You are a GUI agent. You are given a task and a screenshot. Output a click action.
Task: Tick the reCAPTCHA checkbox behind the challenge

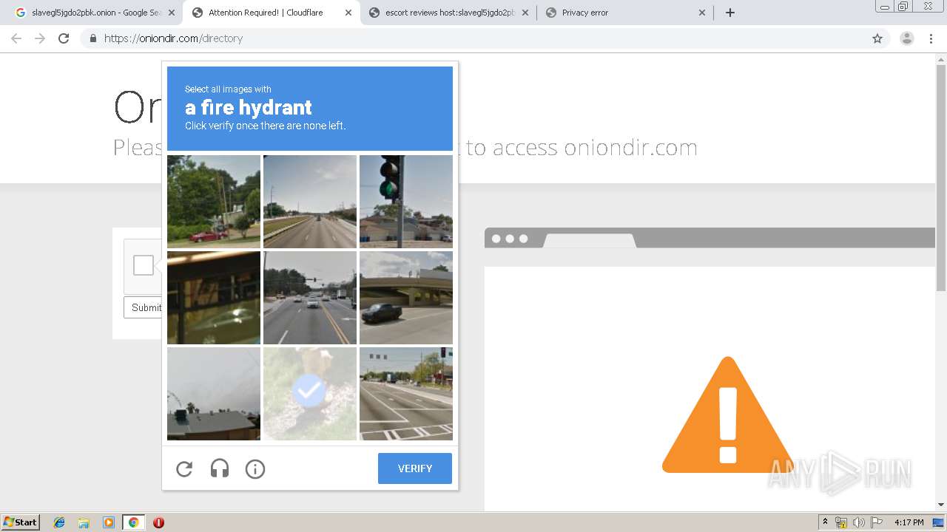click(x=144, y=265)
